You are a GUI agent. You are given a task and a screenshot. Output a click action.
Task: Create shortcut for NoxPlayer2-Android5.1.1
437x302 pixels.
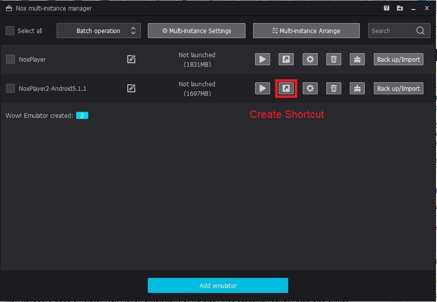click(x=286, y=88)
